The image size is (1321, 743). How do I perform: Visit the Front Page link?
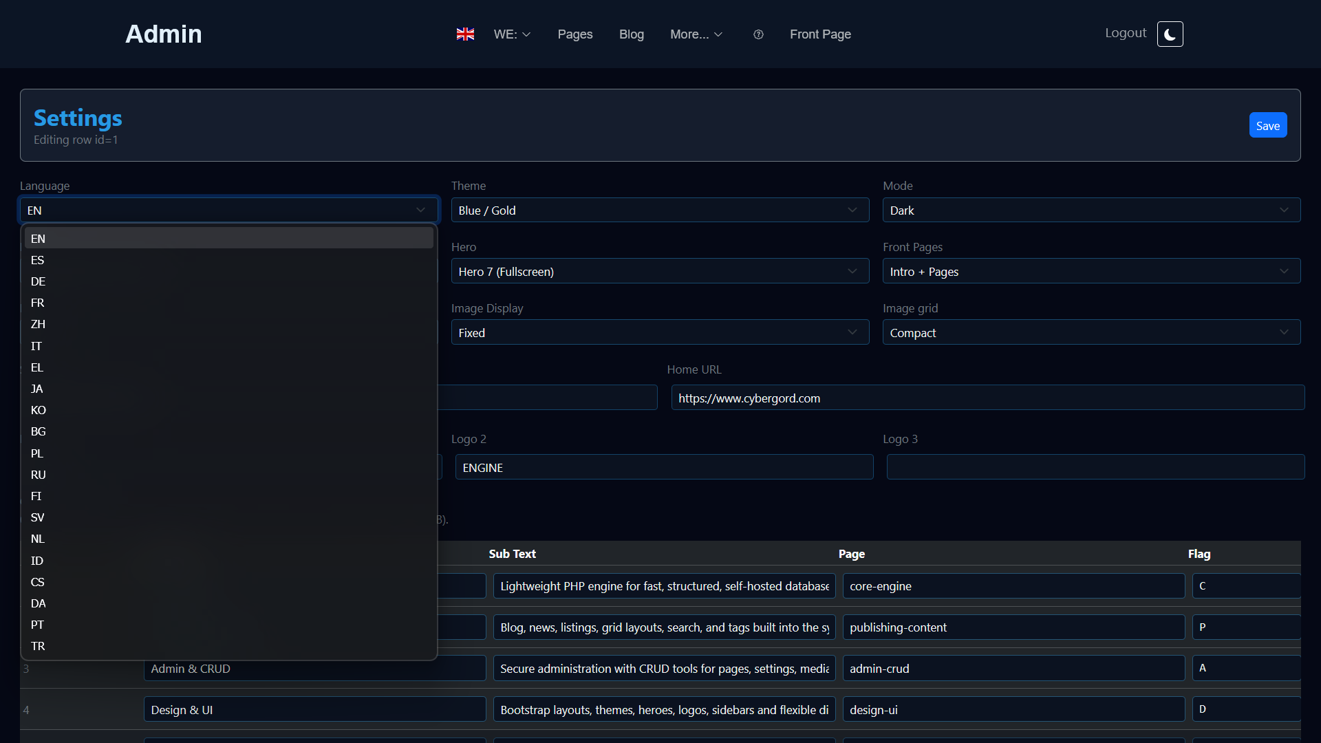coord(820,34)
